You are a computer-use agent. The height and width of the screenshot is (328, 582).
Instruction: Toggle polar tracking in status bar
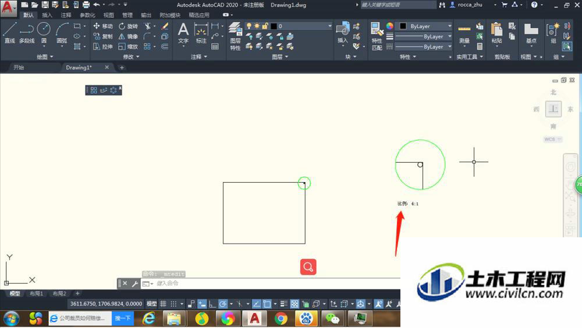pos(223,304)
